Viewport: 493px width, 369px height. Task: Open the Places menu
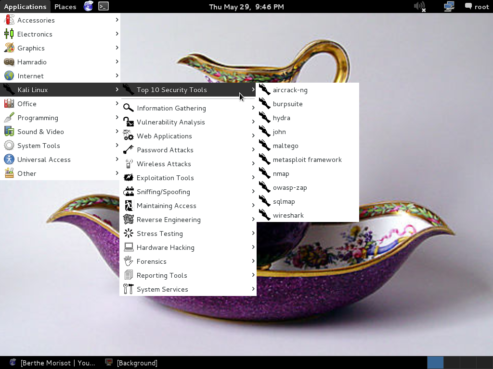click(x=65, y=7)
